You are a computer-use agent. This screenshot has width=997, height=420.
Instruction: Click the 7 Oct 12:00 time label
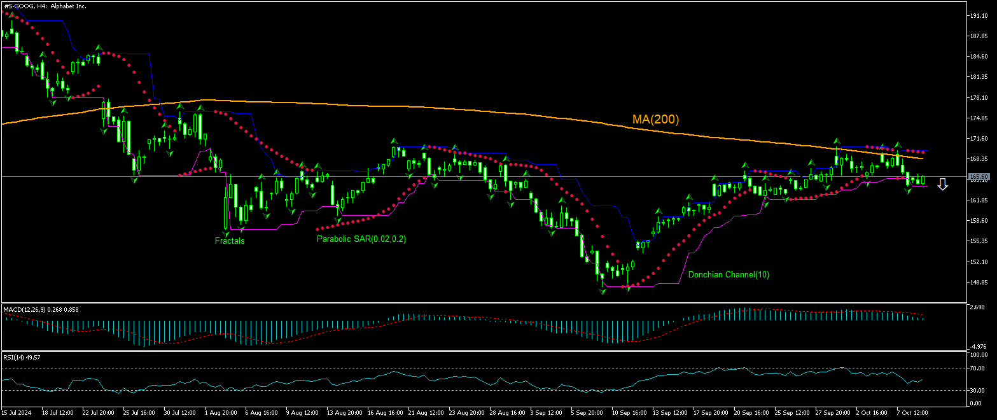[x=912, y=412]
